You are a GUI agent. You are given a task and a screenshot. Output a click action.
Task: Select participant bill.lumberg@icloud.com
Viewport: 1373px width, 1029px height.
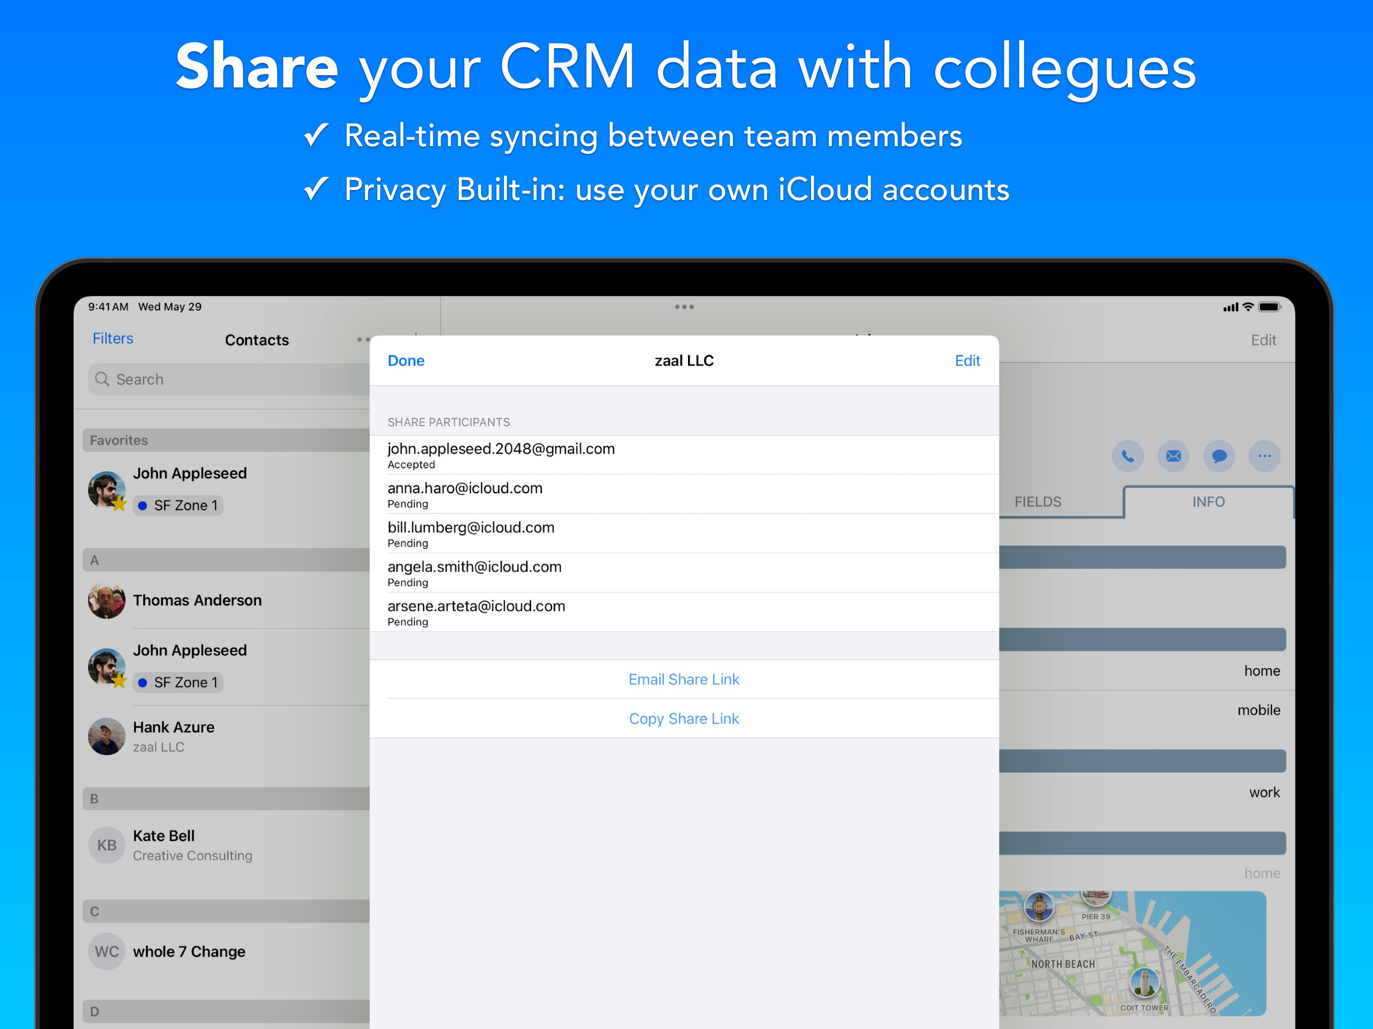684,533
